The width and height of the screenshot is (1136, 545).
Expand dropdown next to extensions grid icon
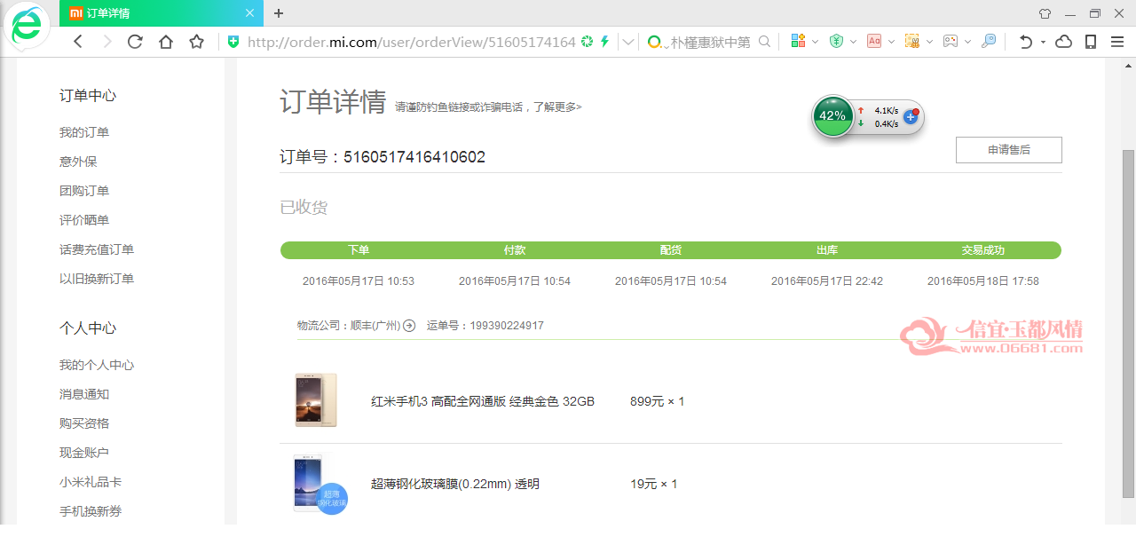[815, 42]
